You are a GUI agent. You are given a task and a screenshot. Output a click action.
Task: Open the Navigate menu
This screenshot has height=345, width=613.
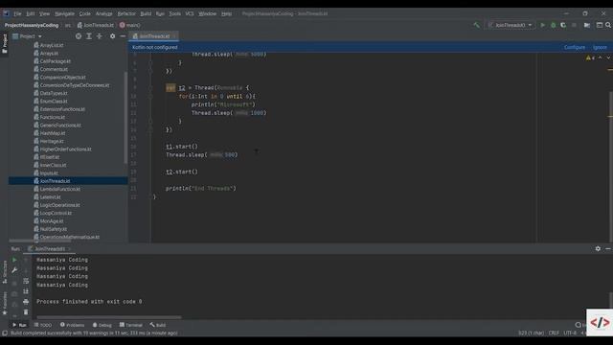coord(64,13)
